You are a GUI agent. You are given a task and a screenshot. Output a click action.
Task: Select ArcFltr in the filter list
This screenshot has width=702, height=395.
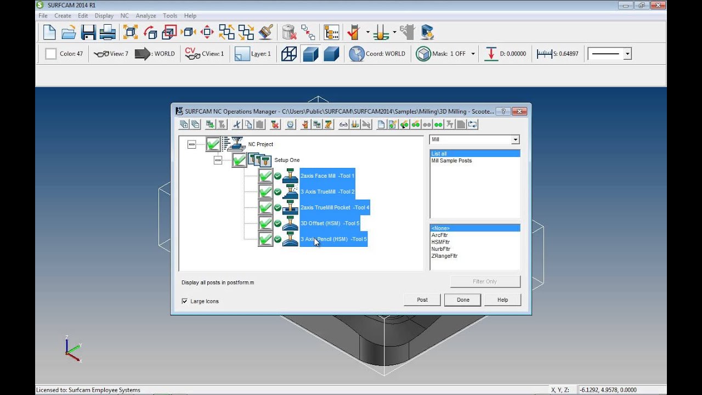pos(475,235)
